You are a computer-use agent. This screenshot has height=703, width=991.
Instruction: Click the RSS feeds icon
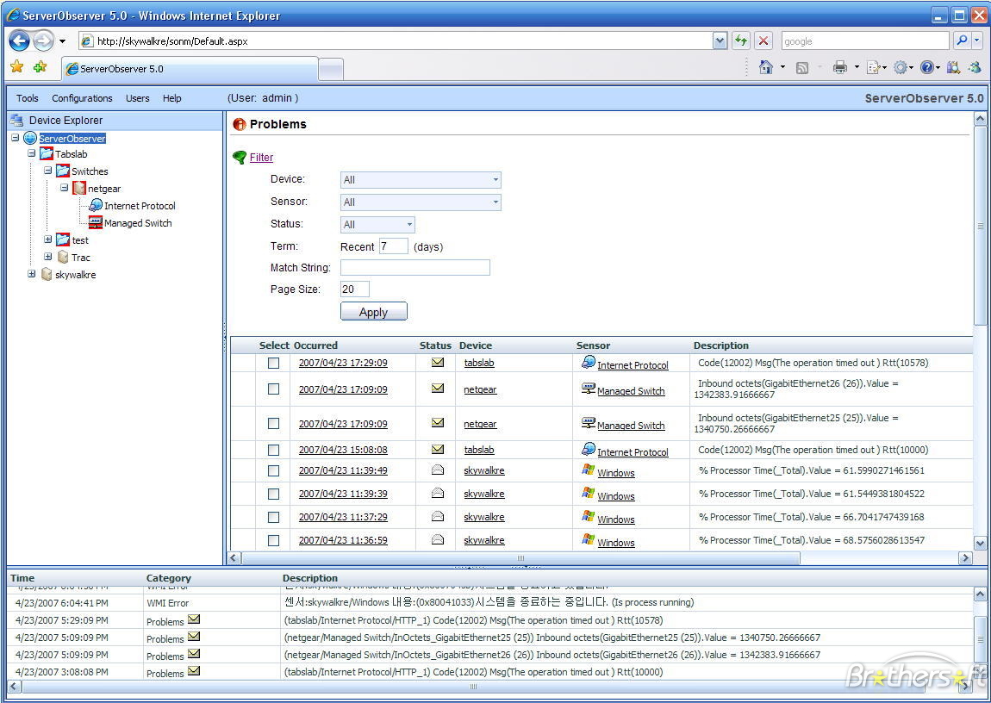[802, 67]
